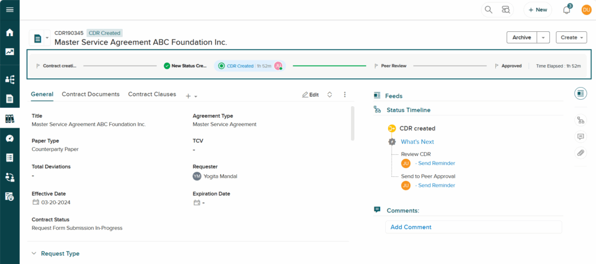Switch to the Contract Documents tab
The image size is (596, 264).
pyautogui.click(x=90, y=94)
